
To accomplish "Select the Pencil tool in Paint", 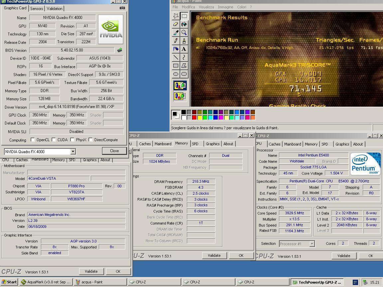I will pyautogui.click(x=176, y=41).
